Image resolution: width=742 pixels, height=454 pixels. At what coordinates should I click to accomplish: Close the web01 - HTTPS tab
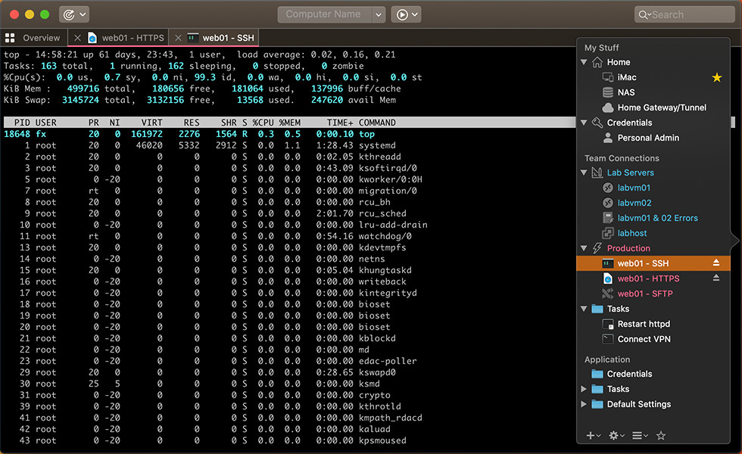coord(77,38)
